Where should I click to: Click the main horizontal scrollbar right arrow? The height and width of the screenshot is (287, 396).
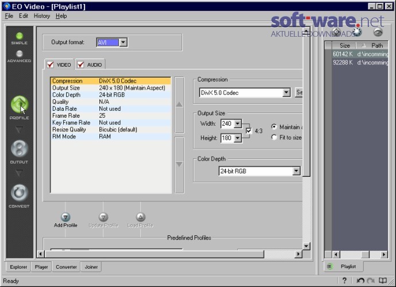click(298, 254)
